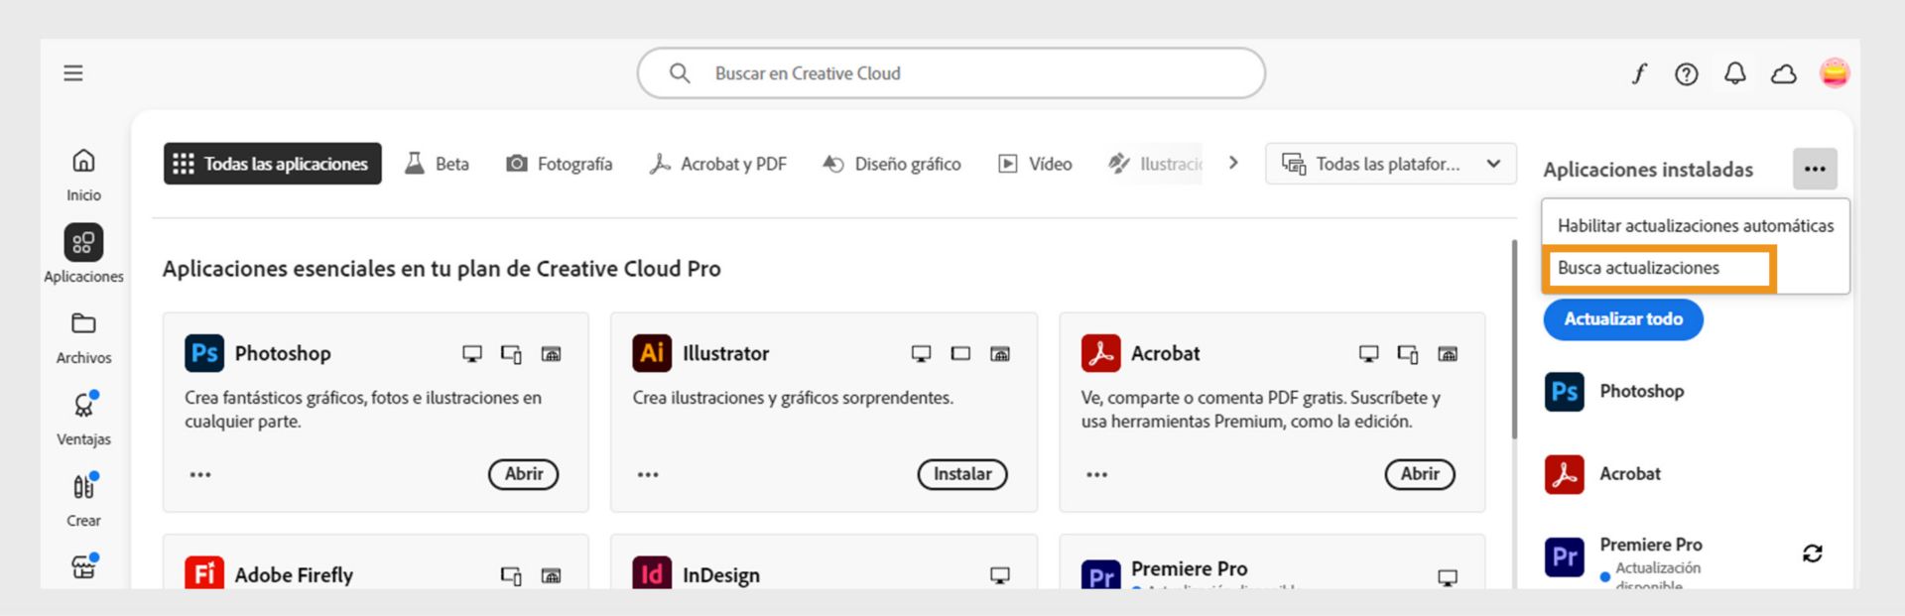Screen dimensions: 1905x616
Task: Open the hamburger menu icon
Action: tap(73, 73)
